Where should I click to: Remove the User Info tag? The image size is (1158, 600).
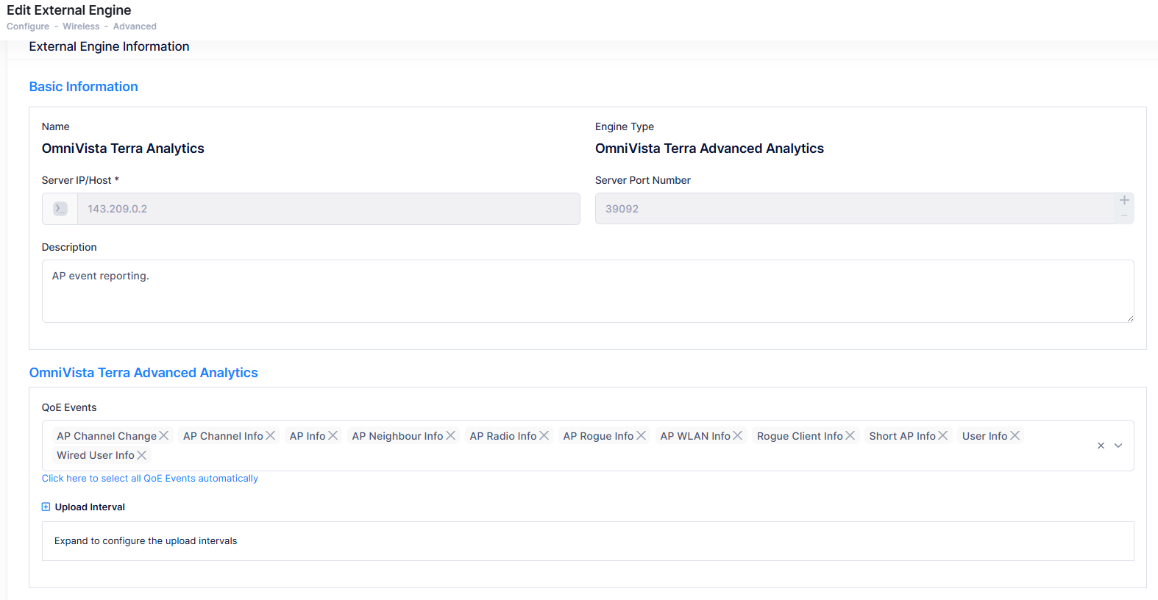coord(1015,436)
